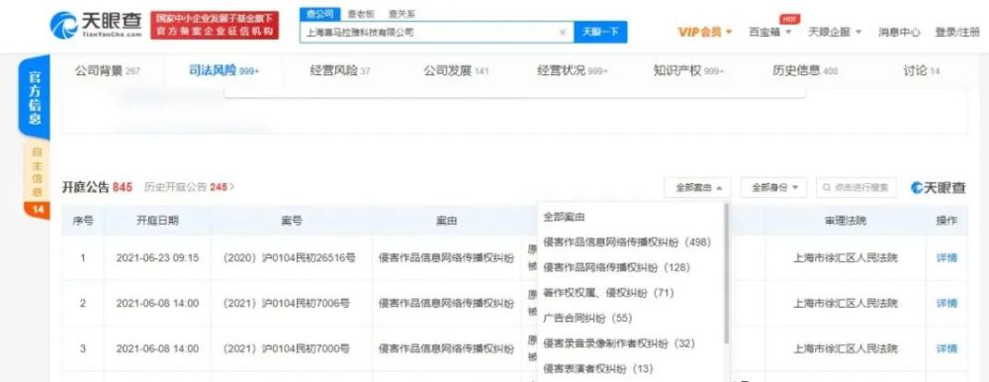
Task: Clear the company search box text
Action: point(562,32)
